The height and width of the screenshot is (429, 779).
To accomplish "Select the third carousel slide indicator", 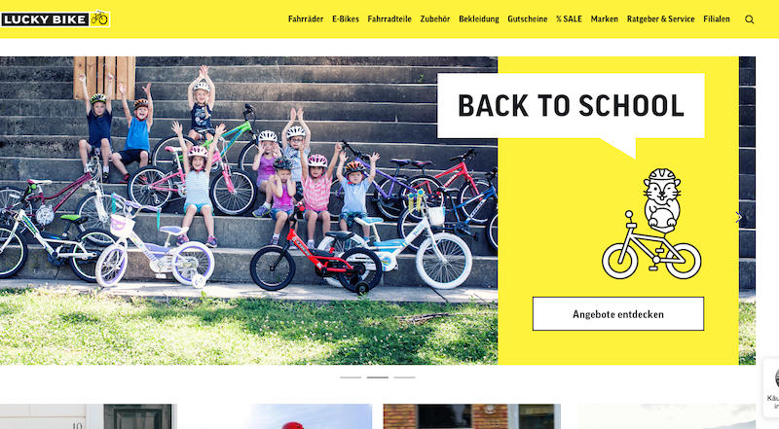I will pyautogui.click(x=404, y=377).
